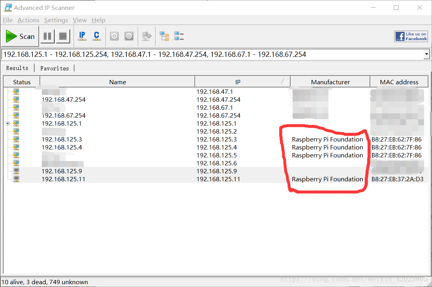
Task: Click Raspberry Pi Foundation for 192.168.125.3
Action: 328,140
